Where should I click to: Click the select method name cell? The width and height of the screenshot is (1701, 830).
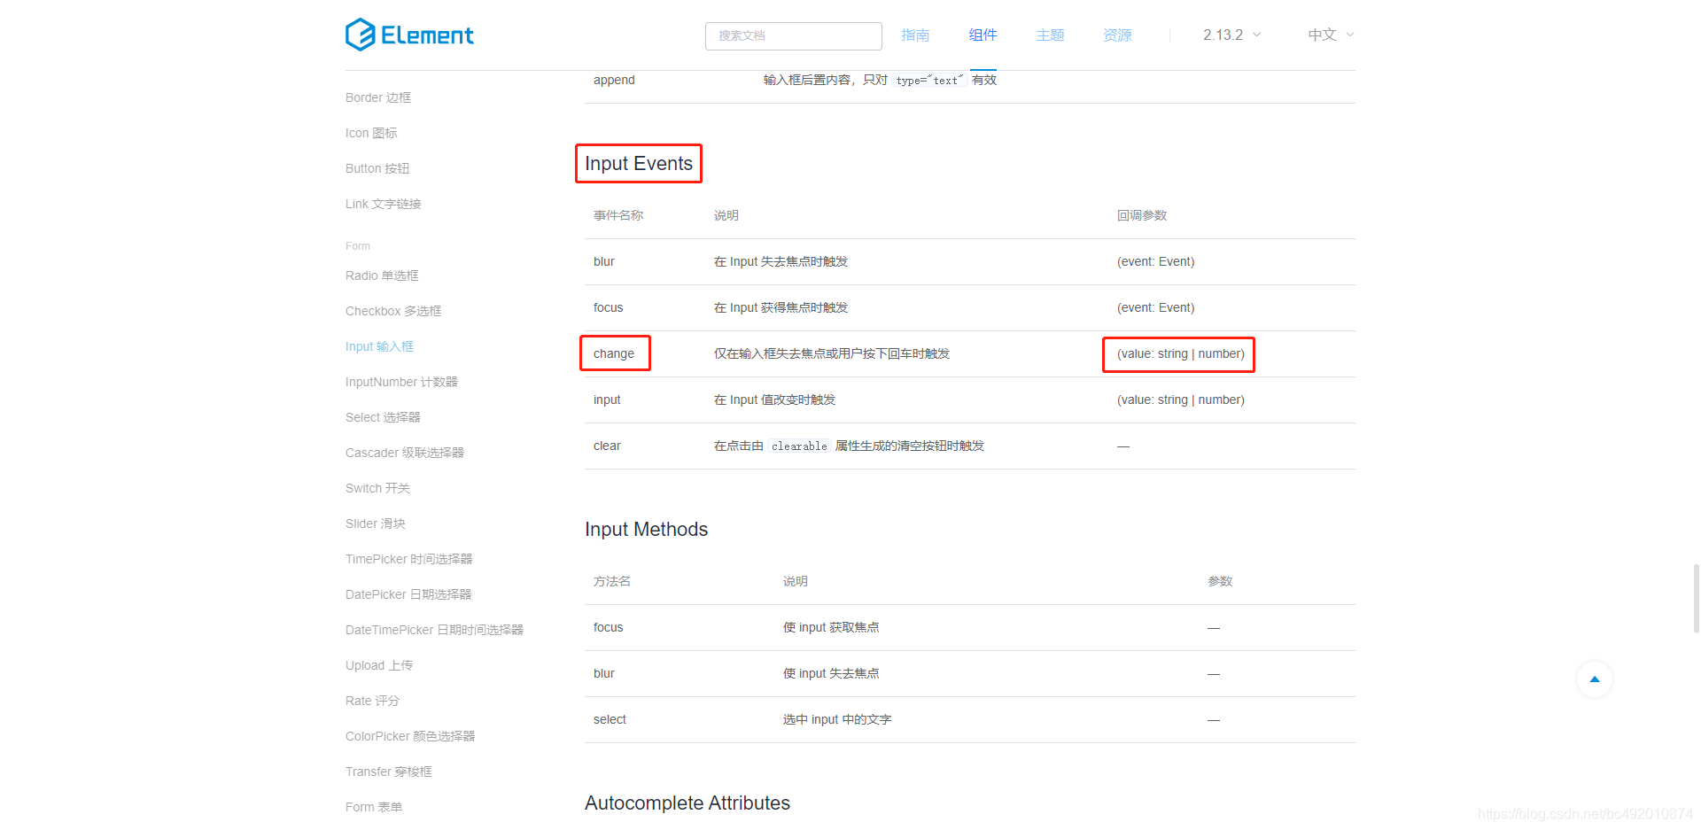[x=610, y=719]
